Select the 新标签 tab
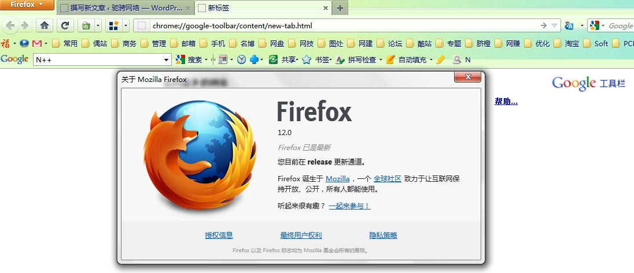 tap(263, 8)
